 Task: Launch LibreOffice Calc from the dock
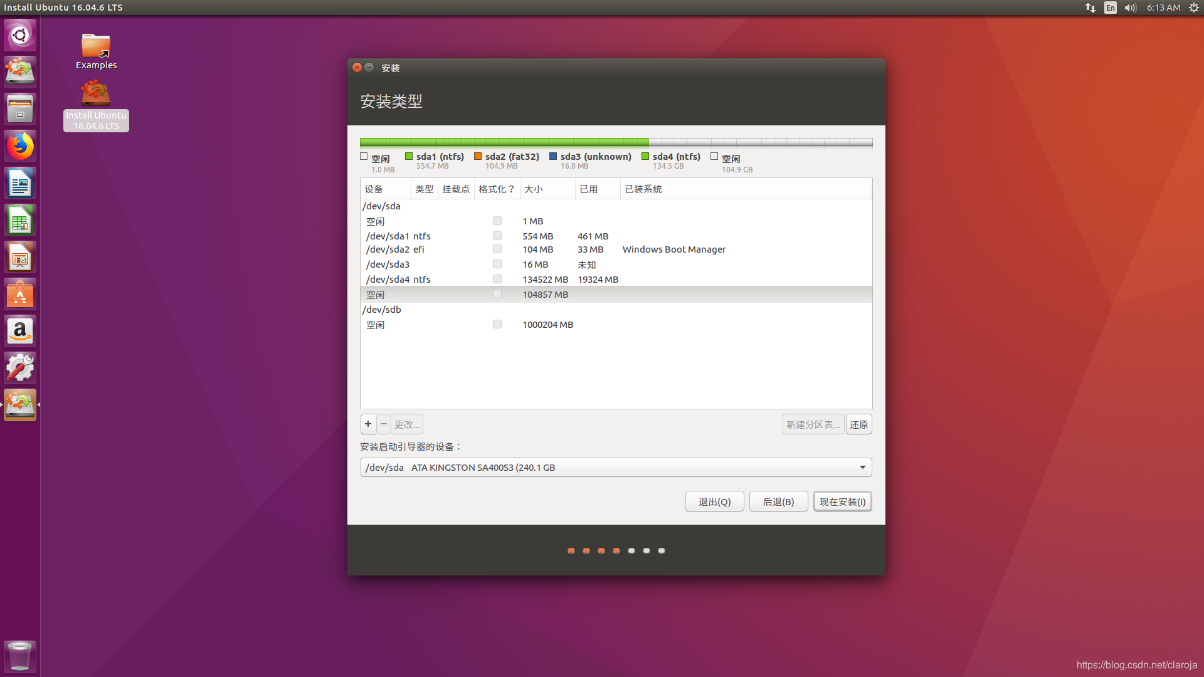[20, 221]
